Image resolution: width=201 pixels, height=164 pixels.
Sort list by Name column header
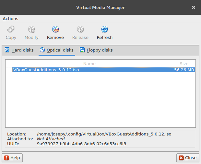(x=89, y=64)
